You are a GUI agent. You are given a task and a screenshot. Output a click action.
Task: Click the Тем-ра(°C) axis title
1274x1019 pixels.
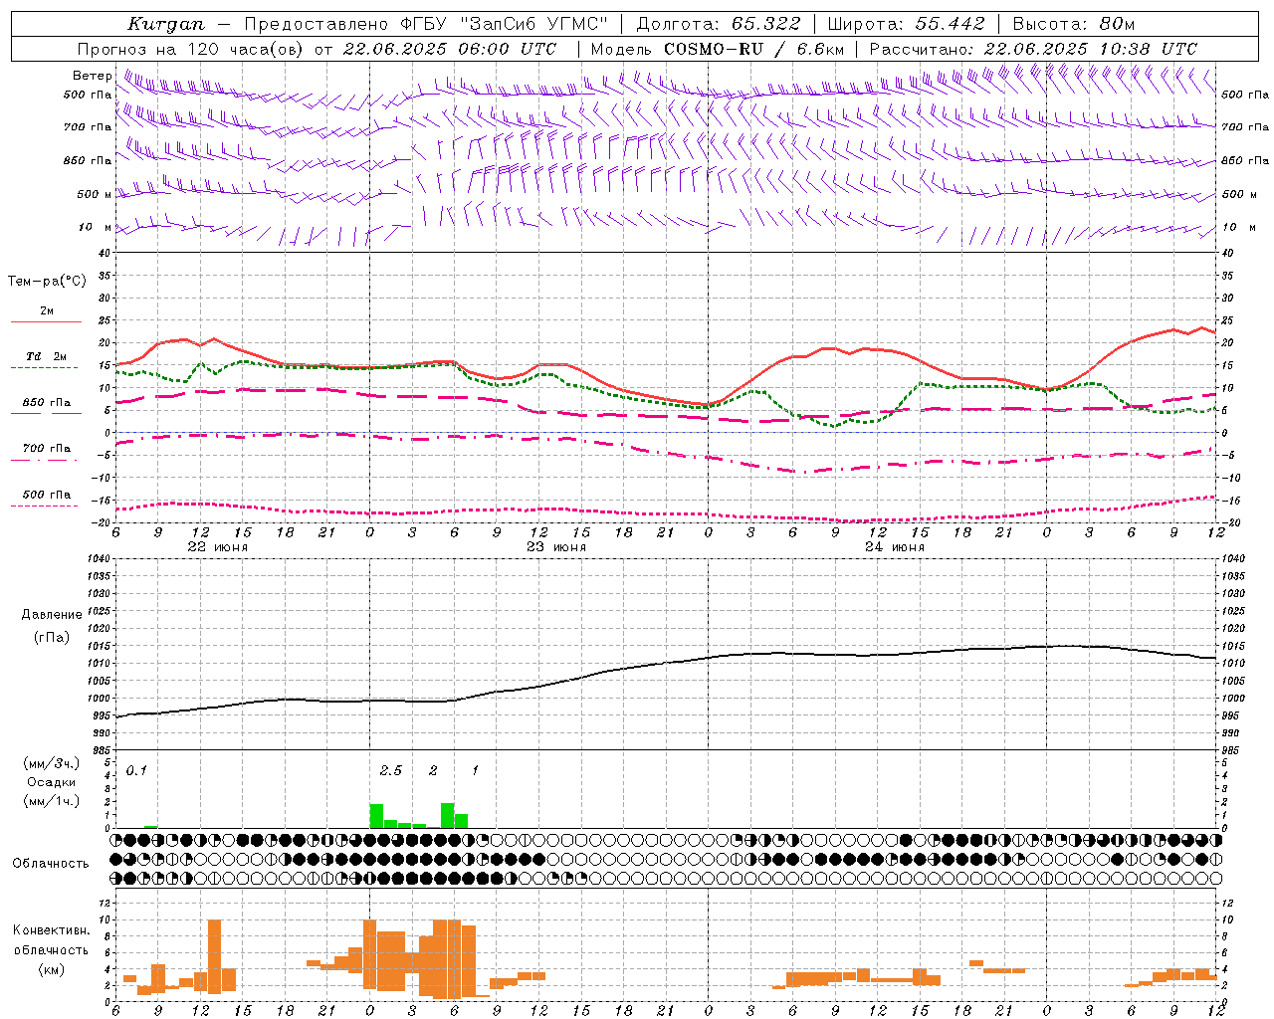tap(47, 282)
